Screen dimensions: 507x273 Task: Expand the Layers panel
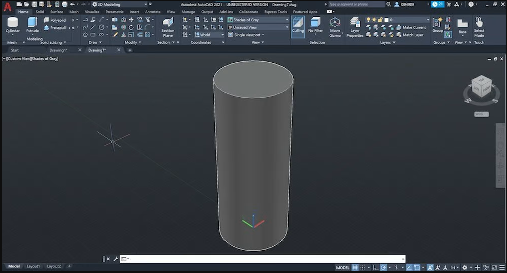pos(387,42)
